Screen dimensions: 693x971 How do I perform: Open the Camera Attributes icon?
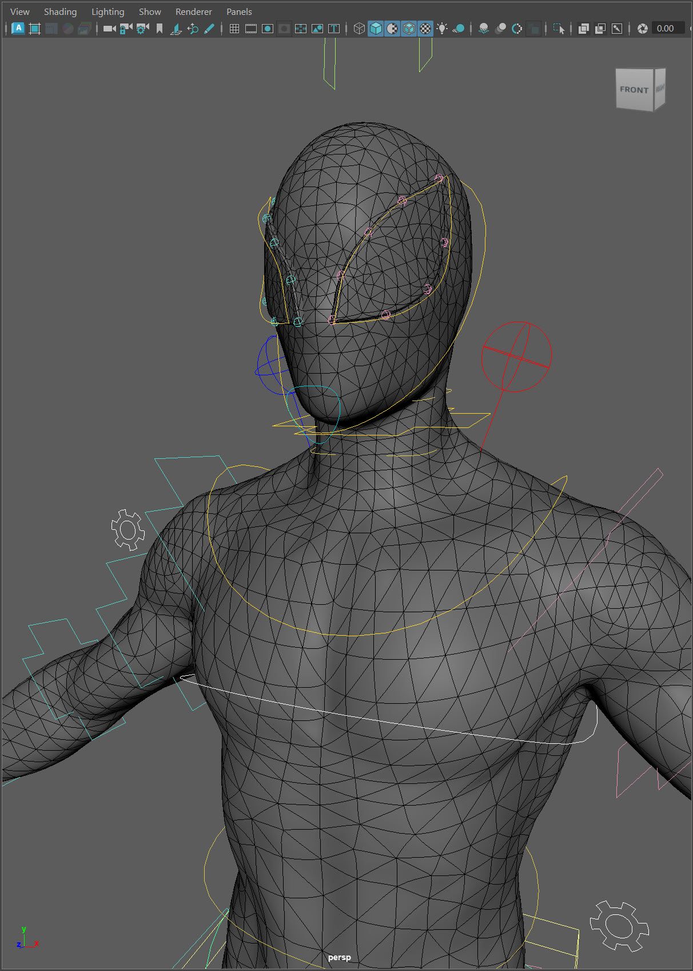(x=143, y=28)
